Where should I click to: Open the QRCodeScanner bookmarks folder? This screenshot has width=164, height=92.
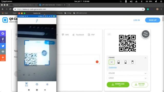click(80, 13)
